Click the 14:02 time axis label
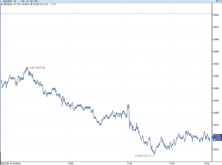This screenshot has height=165, width=222. point(207,163)
